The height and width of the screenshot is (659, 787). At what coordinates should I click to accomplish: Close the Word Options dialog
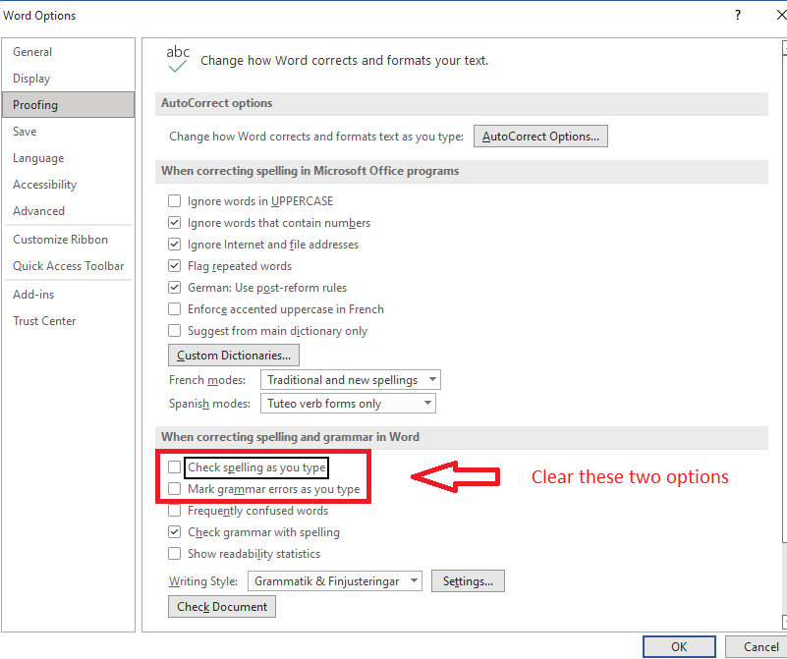pyautogui.click(x=781, y=15)
